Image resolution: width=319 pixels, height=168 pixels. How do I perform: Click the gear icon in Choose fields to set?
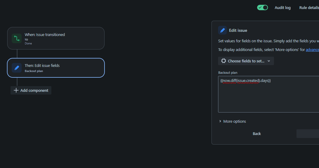[223, 61]
